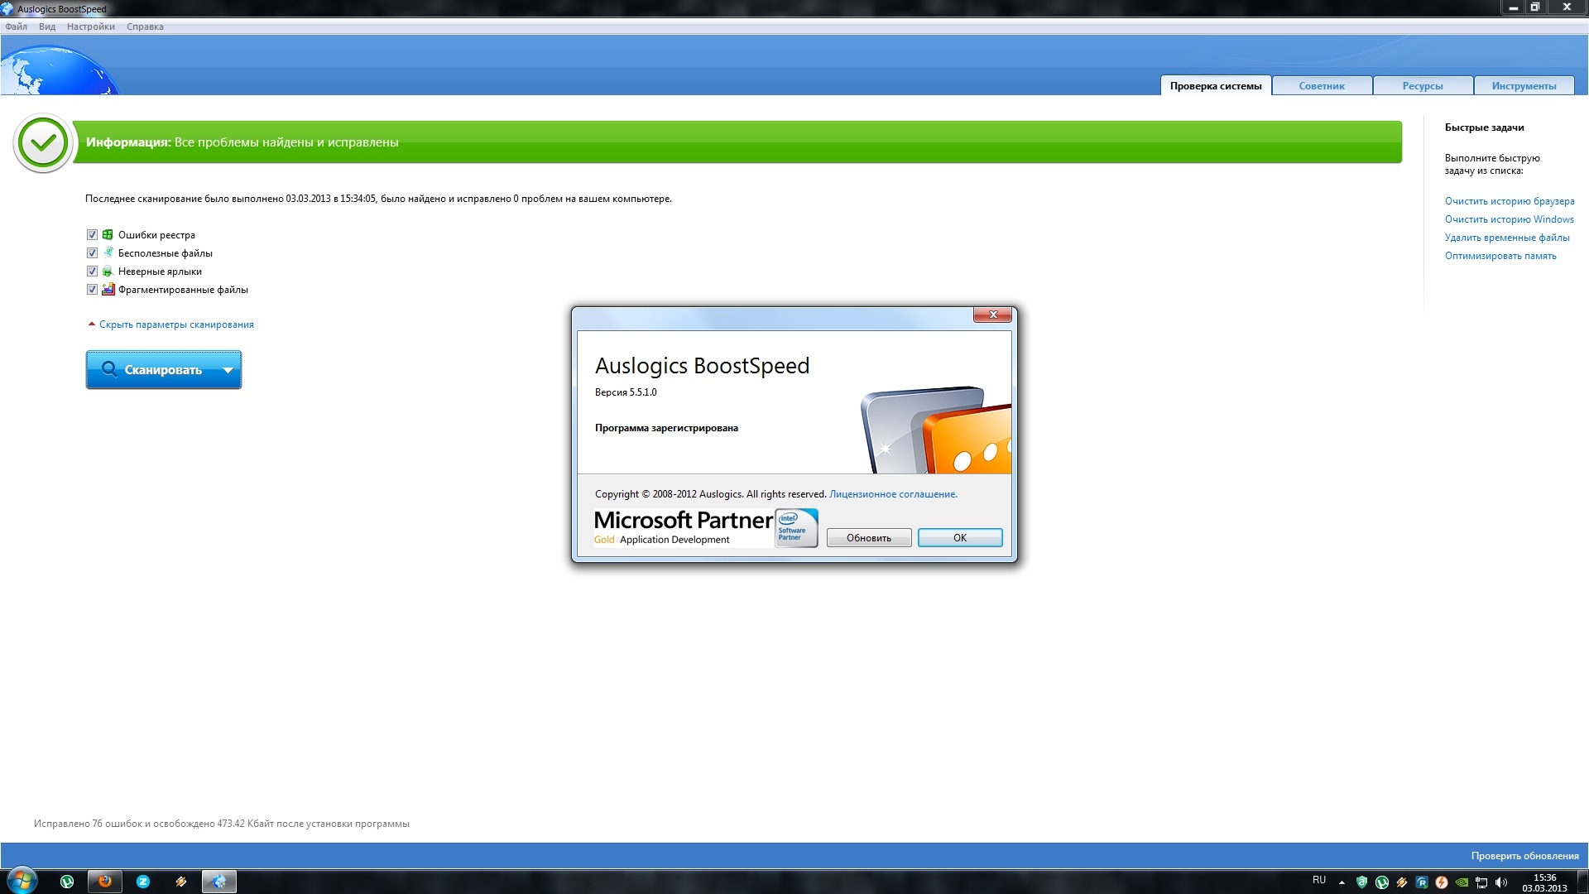Show hidden tray icons arrow

click(1342, 882)
